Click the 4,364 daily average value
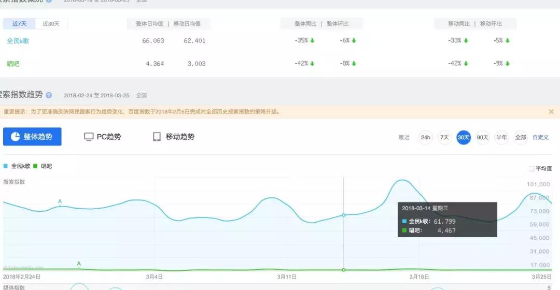 155,64
